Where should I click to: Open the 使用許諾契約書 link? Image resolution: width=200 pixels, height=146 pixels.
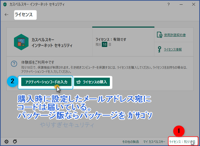tap(175, 35)
